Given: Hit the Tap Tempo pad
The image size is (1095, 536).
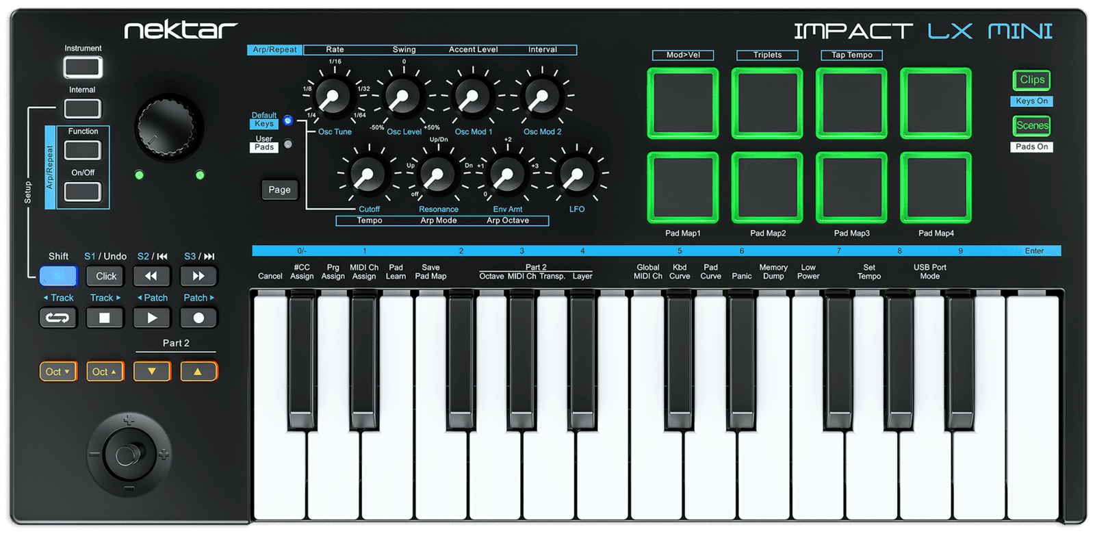Looking at the screenshot, I should click(x=851, y=103).
